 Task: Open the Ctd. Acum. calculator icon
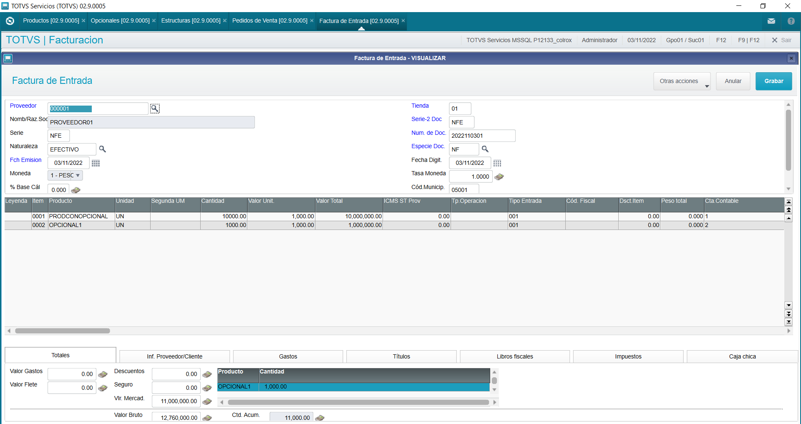pos(320,418)
